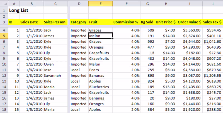Select row header 5
This screenshot has width=223, height=113.
click(4, 36)
